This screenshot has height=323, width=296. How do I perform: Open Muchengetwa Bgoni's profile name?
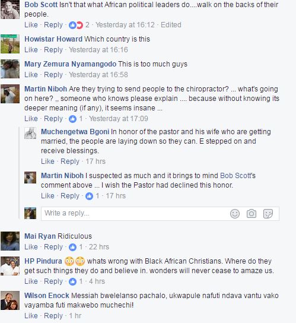pos(75,132)
